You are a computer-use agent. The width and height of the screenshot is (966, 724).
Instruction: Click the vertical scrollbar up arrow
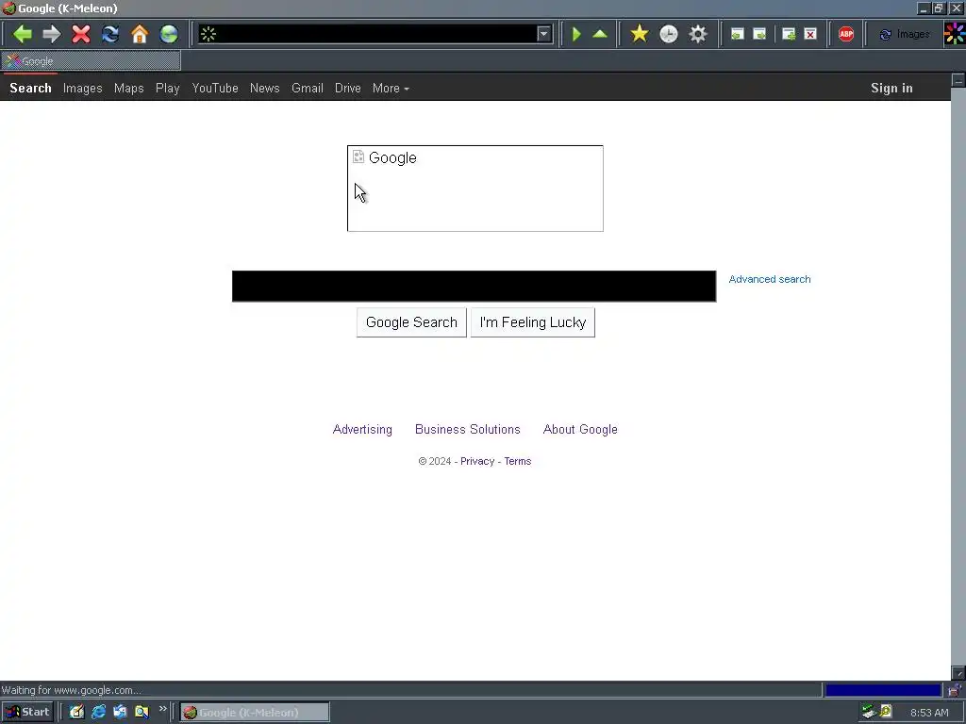coord(958,80)
